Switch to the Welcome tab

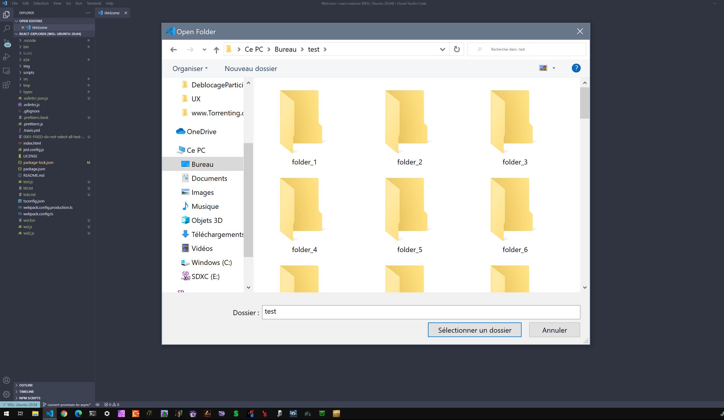point(112,13)
